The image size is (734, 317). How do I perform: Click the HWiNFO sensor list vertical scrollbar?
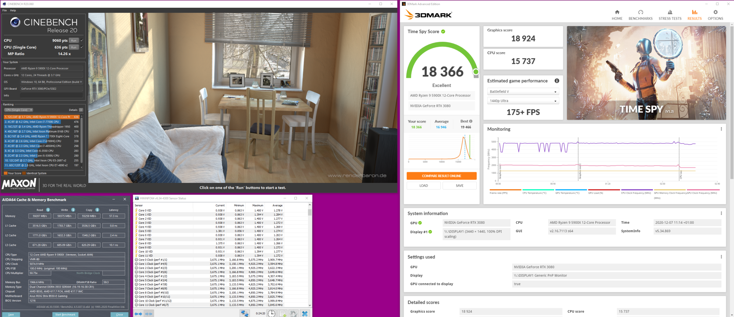[310, 255]
